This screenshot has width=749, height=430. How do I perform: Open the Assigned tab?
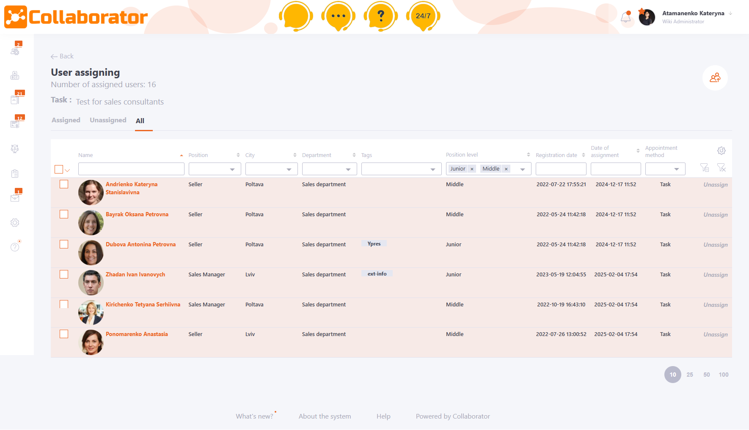66,120
